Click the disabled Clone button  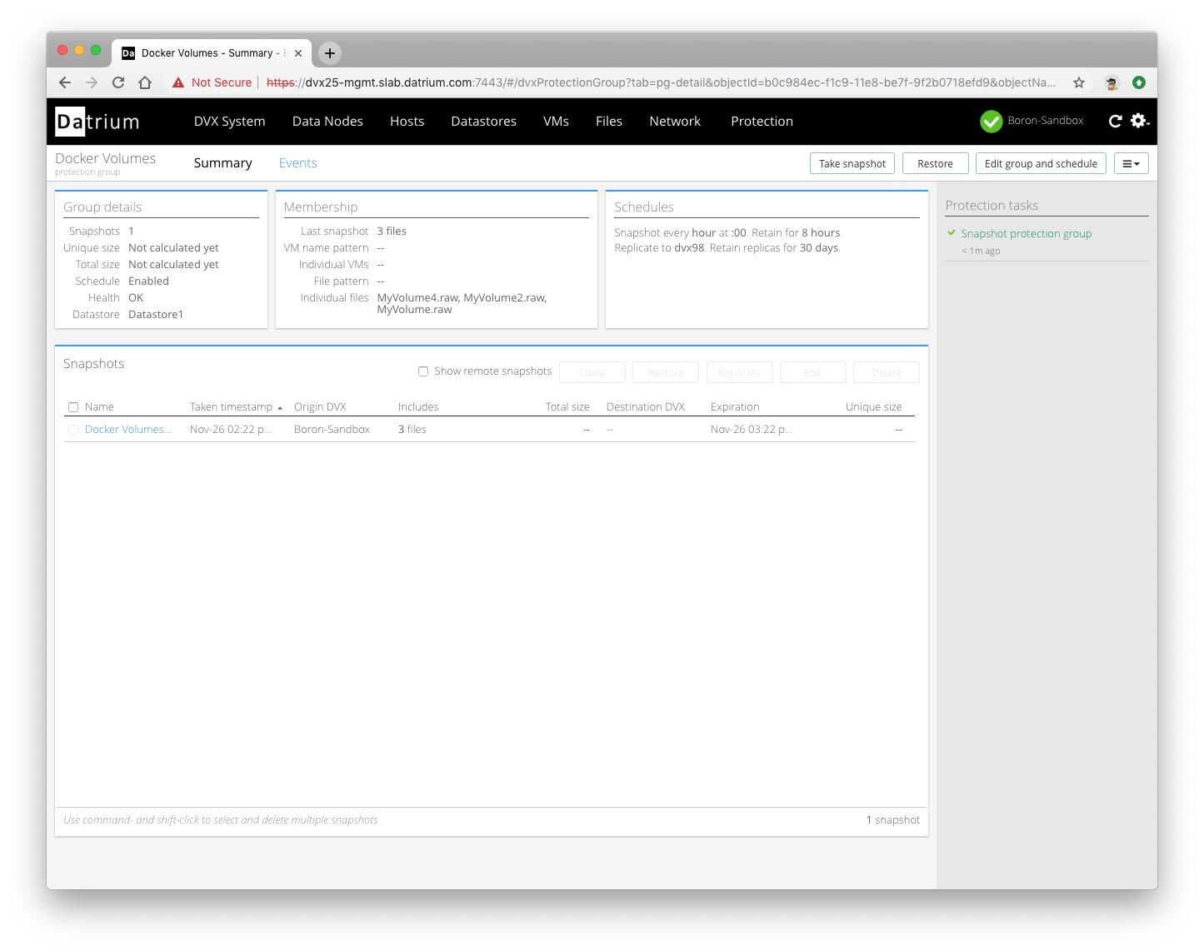tap(592, 372)
